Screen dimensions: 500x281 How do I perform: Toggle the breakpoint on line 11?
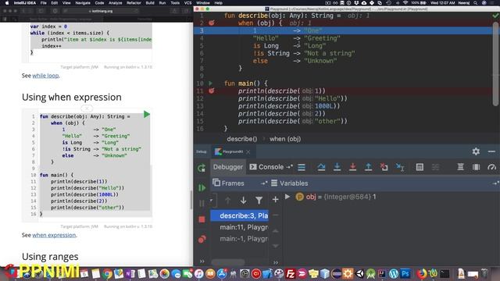[212, 91]
